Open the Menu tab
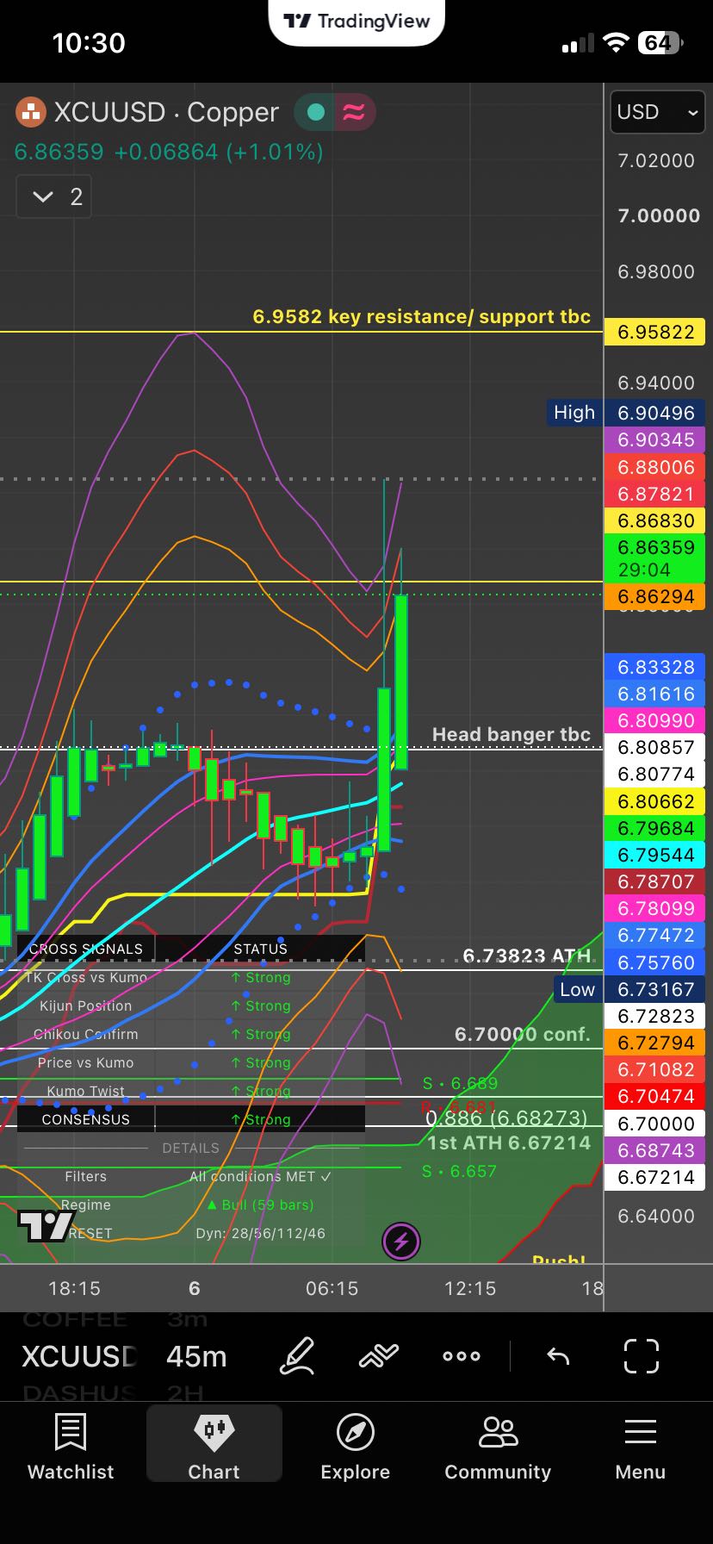 (x=641, y=1447)
